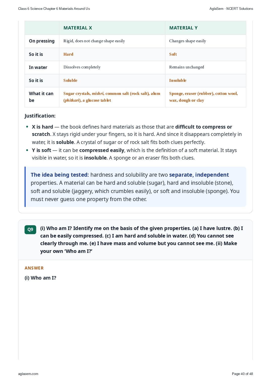Click the '(i) Who am I?' subheading

point(40,278)
